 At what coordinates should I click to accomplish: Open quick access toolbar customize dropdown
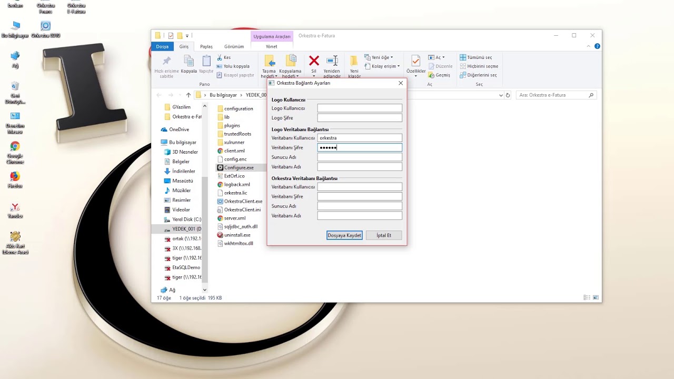[x=187, y=36]
